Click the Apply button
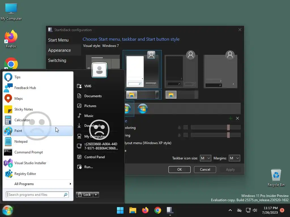This screenshot has height=217, width=290. 230,170
